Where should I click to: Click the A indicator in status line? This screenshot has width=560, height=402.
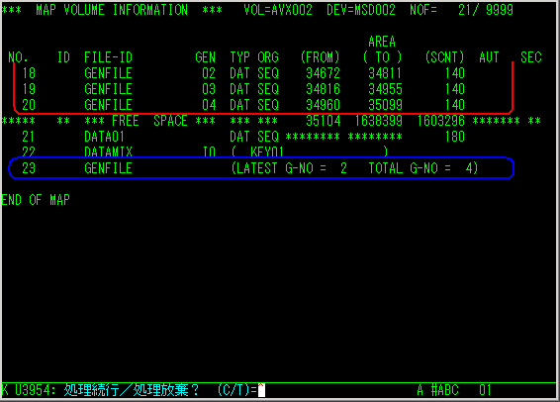tap(420, 390)
